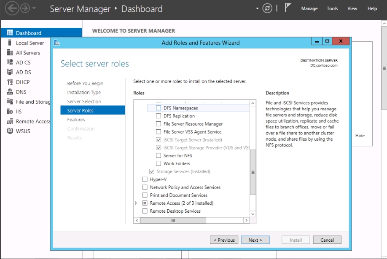Click the refresh icon in header
The height and width of the screenshot is (259, 387).
coord(267,8)
